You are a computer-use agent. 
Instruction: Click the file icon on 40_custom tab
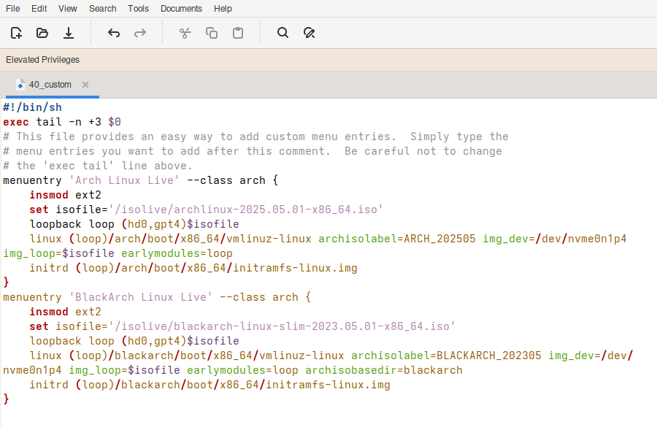tap(20, 85)
